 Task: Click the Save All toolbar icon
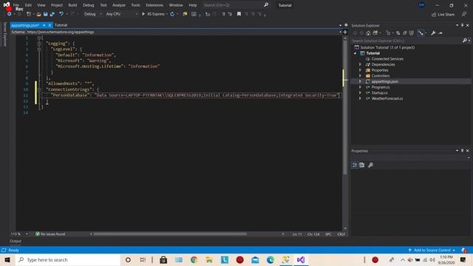click(52, 14)
